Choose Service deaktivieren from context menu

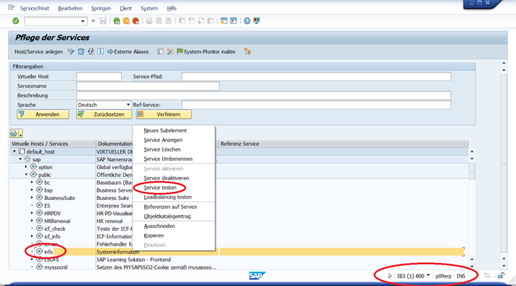click(166, 178)
